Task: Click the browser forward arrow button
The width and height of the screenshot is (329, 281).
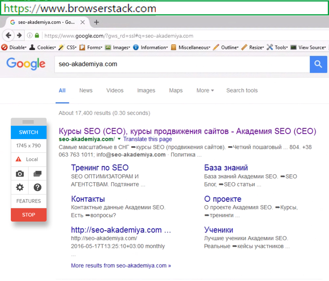Action: [x=19, y=35]
